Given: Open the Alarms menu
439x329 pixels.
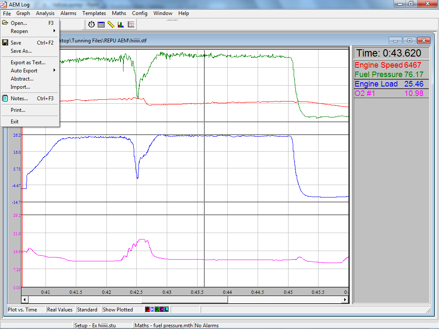Looking at the screenshot, I should pyautogui.click(x=68, y=13).
